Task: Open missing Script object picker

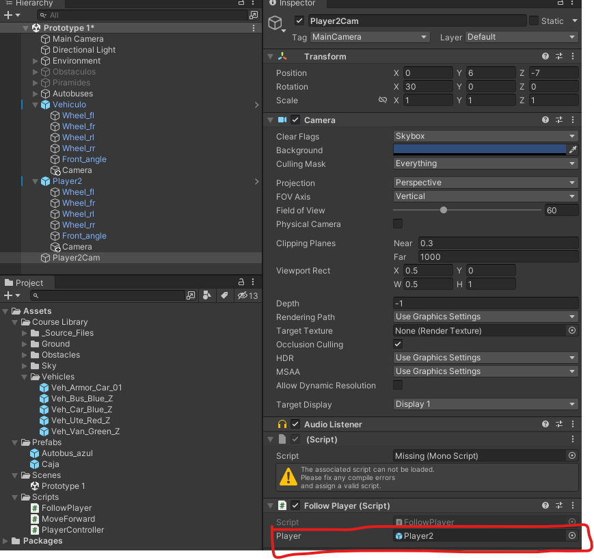Action: pos(572,455)
